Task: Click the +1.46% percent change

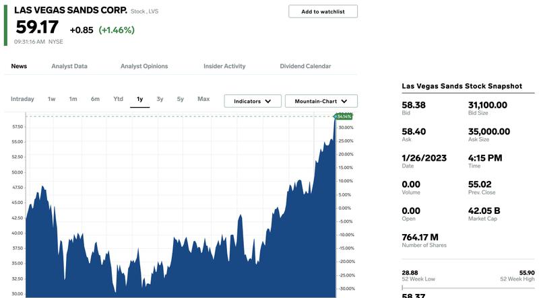Action: click(x=117, y=30)
